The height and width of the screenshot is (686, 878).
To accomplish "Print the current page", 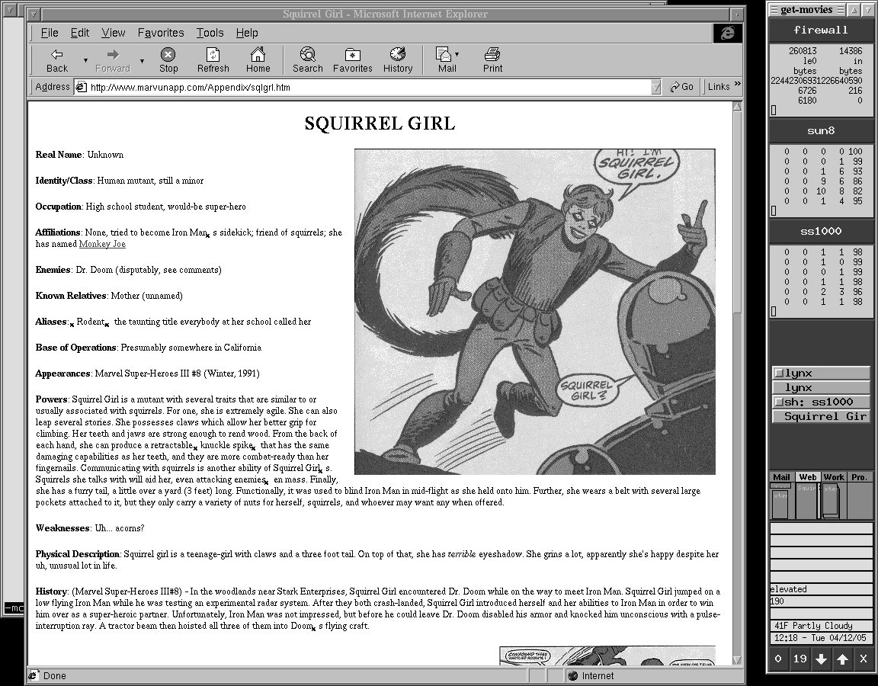I will 492,60.
